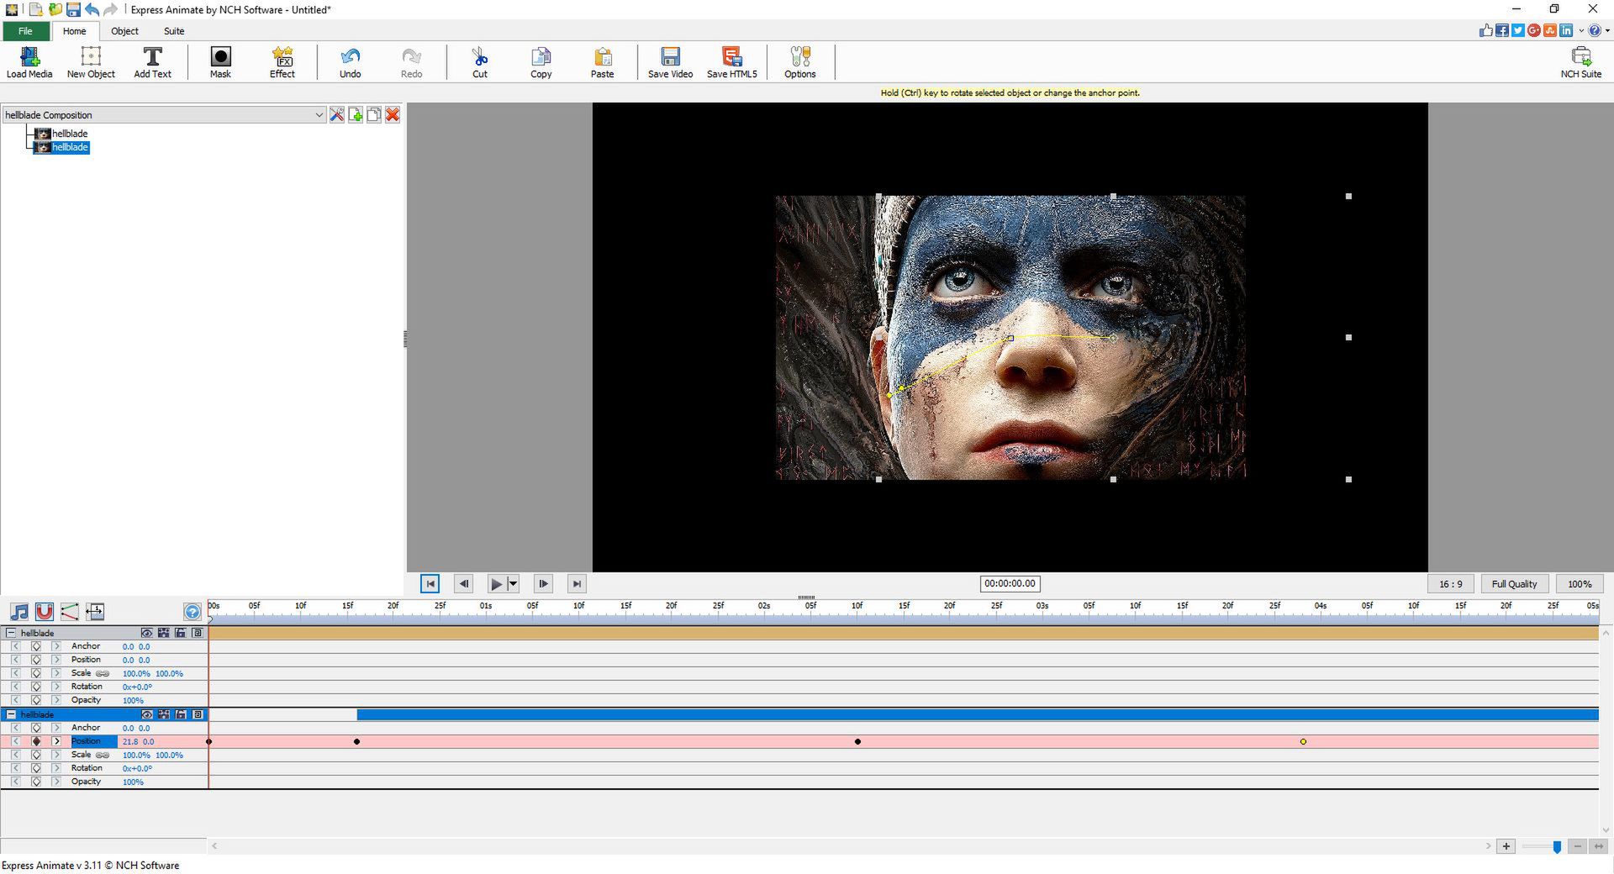This screenshot has height=874, width=1614.
Task: Click Save Video in the toolbar
Action: (x=670, y=63)
